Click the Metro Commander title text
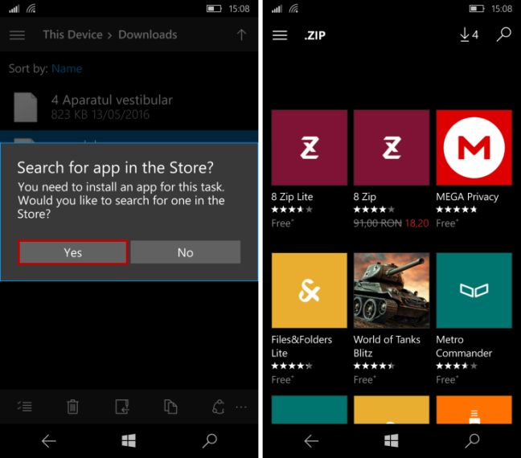This screenshot has width=521, height=458. coord(464,346)
